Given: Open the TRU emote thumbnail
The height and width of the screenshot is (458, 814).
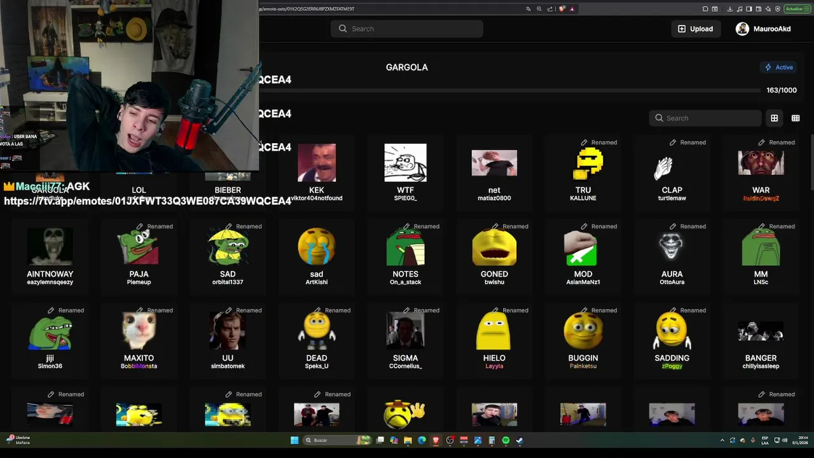Looking at the screenshot, I should 589,163.
